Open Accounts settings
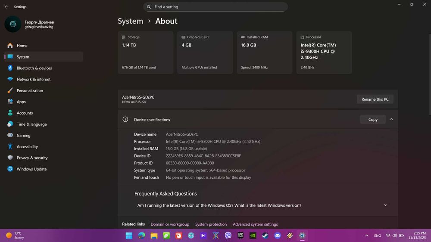Image resolution: width=431 pixels, height=242 pixels. pos(44,113)
